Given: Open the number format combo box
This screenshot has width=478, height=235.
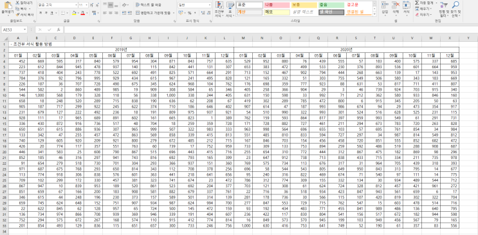Looking at the screenshot, I should pyautogui.click(x=194, y=5).
